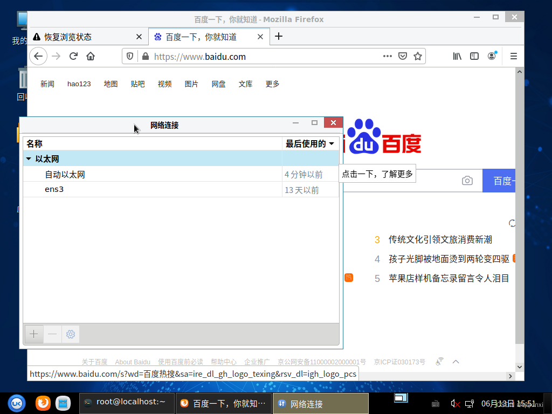Collapse footer with up chevron
Viewport: 552px width, 414px height.
456,362
